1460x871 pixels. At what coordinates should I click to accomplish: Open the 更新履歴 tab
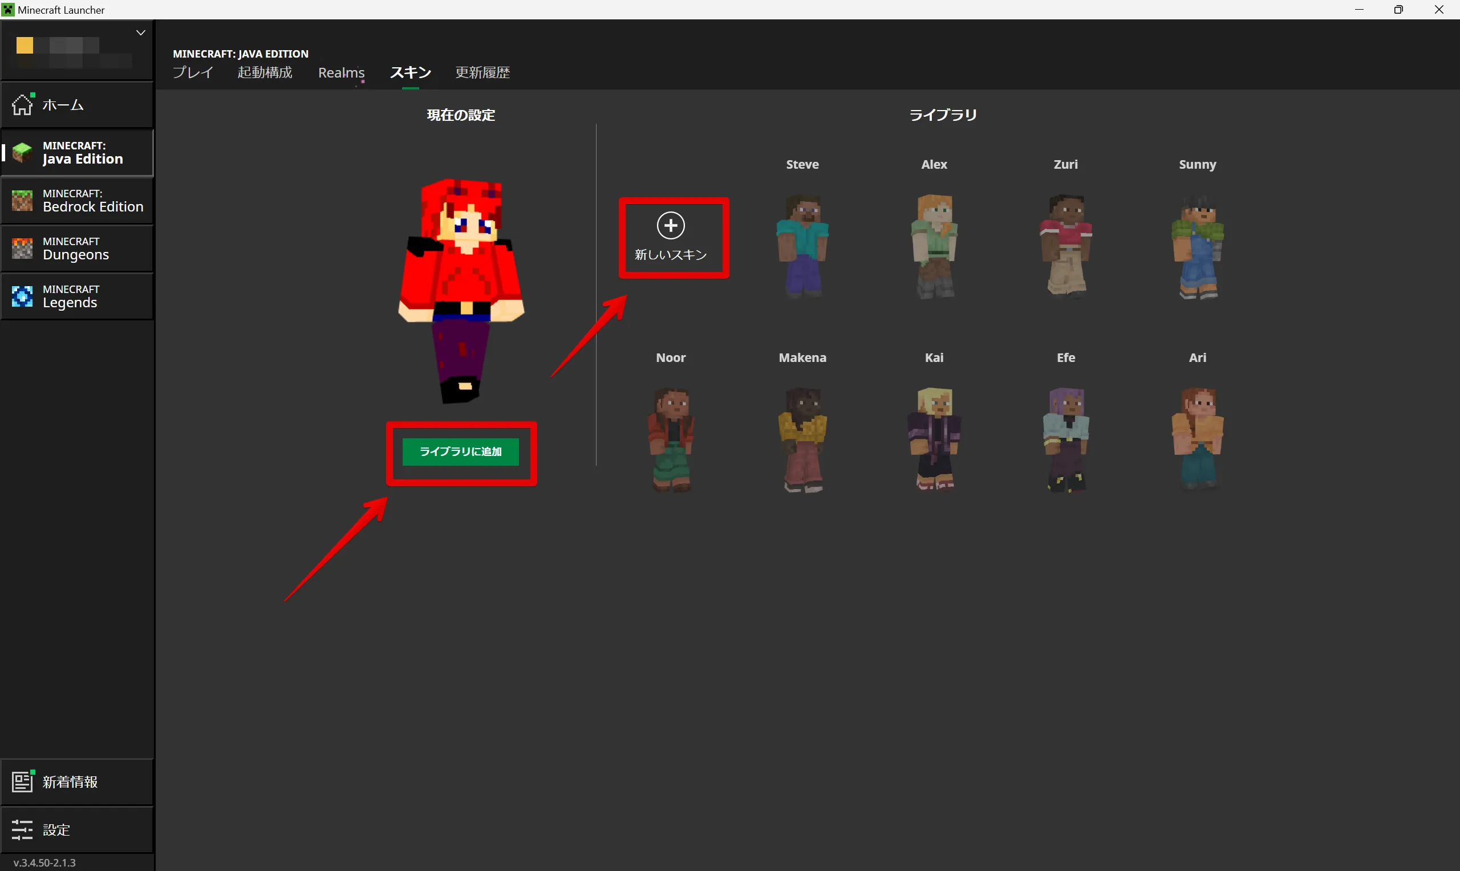pos(482,73)
